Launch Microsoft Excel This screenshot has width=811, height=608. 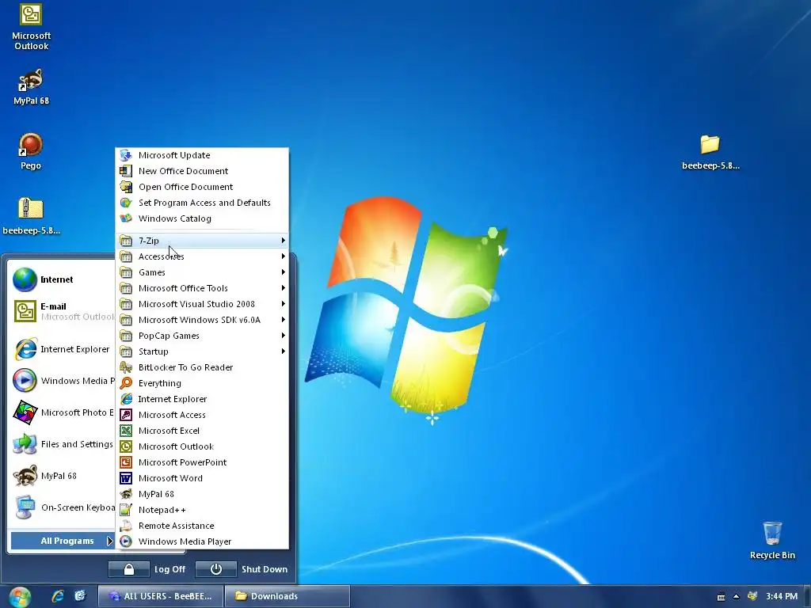202,431
